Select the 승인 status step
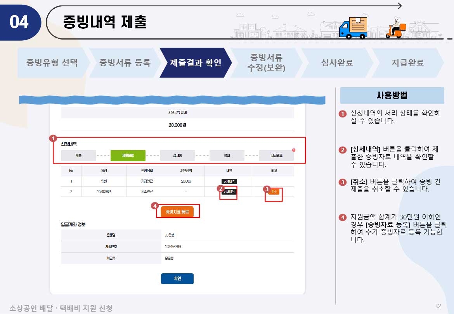This screenshot has height=314, width=454. 227,155
